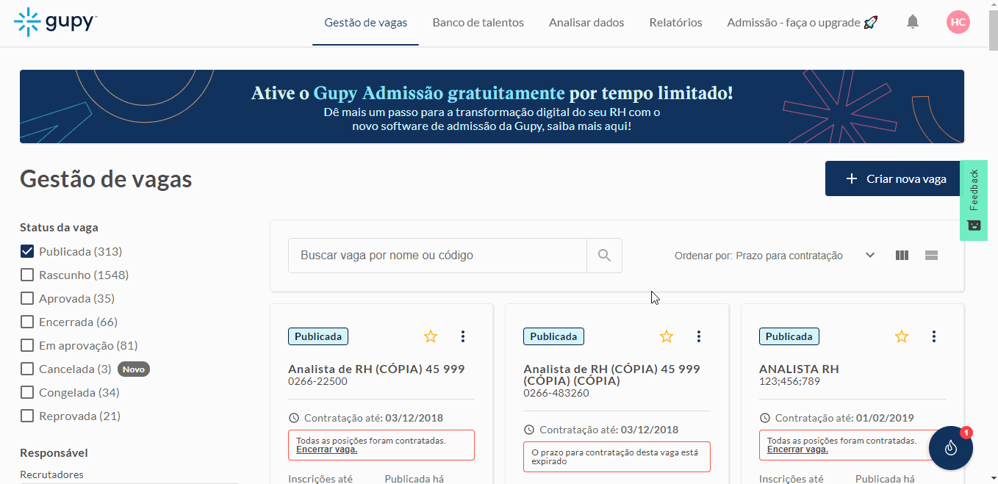Viewport: 998px width, 484px height.
Task: Focus the job search input field
Action: (437, 256)
